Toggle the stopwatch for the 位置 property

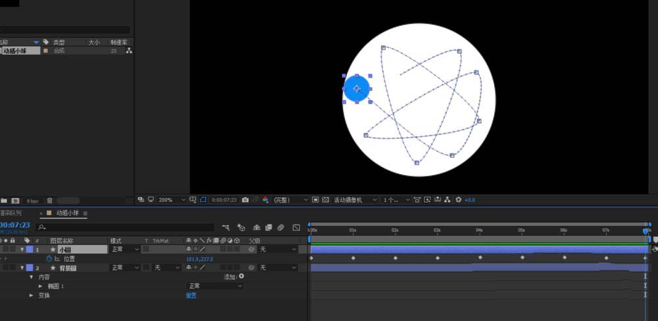coord(49,259)
